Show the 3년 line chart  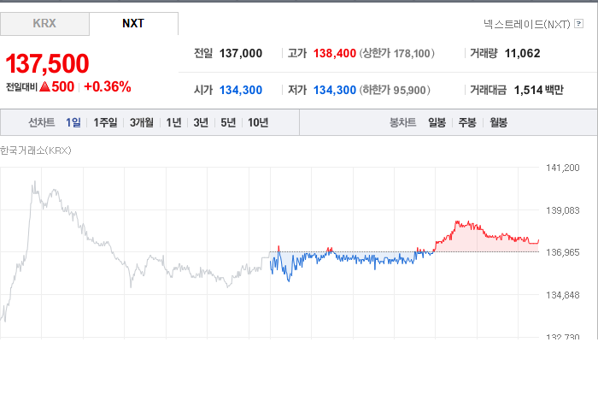[201, 122]
